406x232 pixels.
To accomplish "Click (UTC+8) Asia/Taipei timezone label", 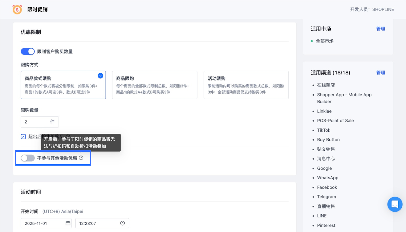I will [63, 211].
